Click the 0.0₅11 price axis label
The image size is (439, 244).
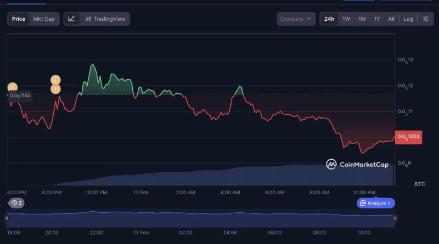(x=405, y=112)
